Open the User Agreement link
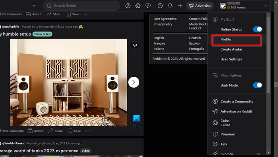 [x=165, y=19]
